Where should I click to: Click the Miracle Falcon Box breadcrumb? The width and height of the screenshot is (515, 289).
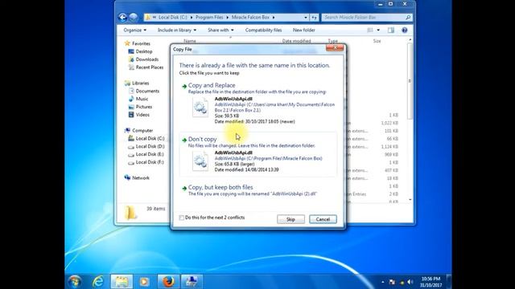[250, 18]
